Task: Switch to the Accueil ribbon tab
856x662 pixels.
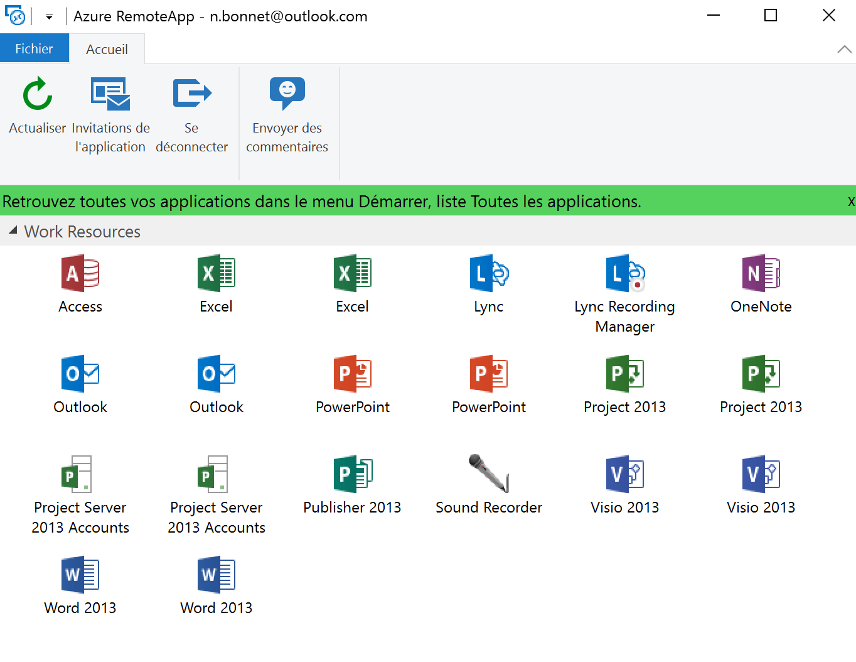Action: [107, 50]
